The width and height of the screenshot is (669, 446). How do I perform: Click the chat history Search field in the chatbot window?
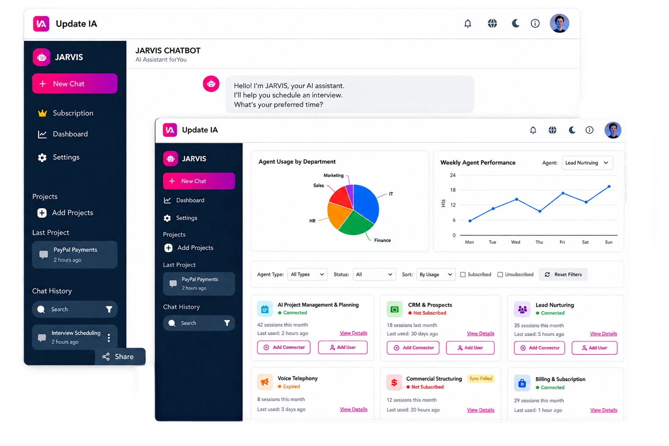coord(75,309)
